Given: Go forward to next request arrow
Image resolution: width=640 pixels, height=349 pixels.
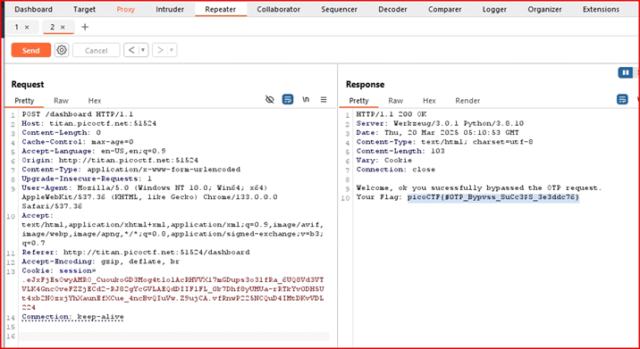Looking at the screenshot, I should 160,50.
